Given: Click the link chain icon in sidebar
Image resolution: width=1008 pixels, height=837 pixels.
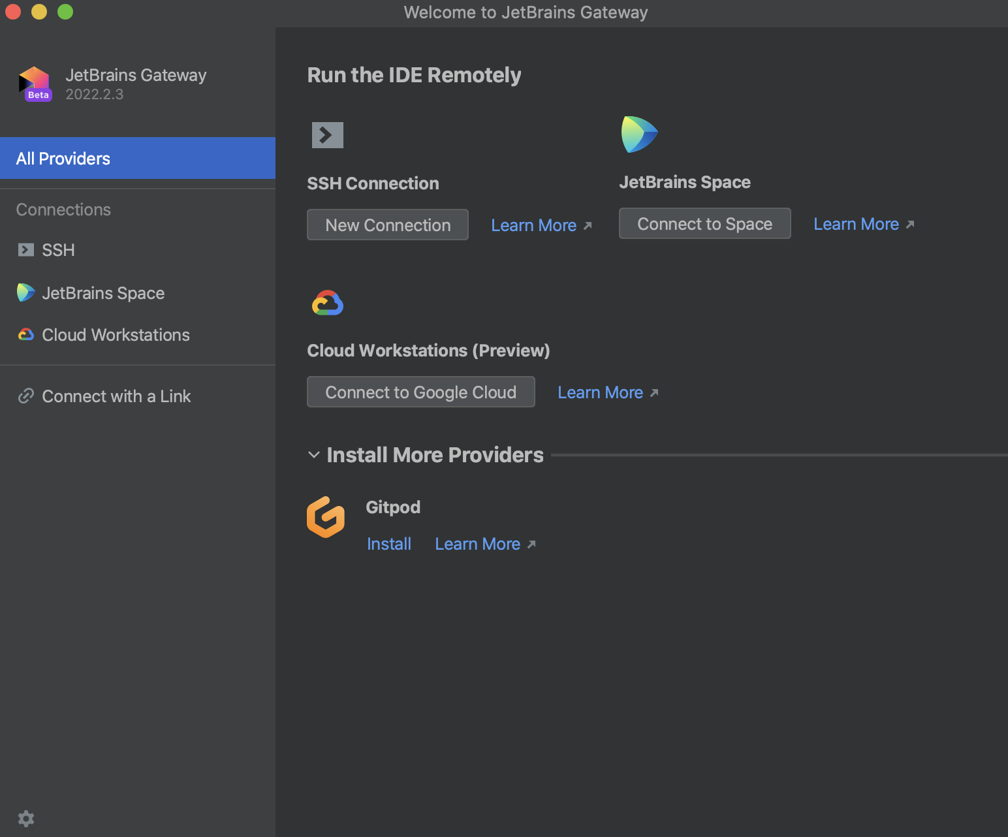Looking at the screenshot, I should (x=26, y=396).
